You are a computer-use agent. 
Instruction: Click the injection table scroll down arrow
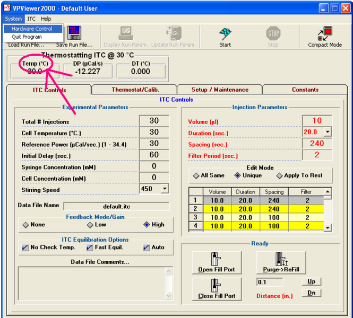pyautogui.click(x=328, y=228)
